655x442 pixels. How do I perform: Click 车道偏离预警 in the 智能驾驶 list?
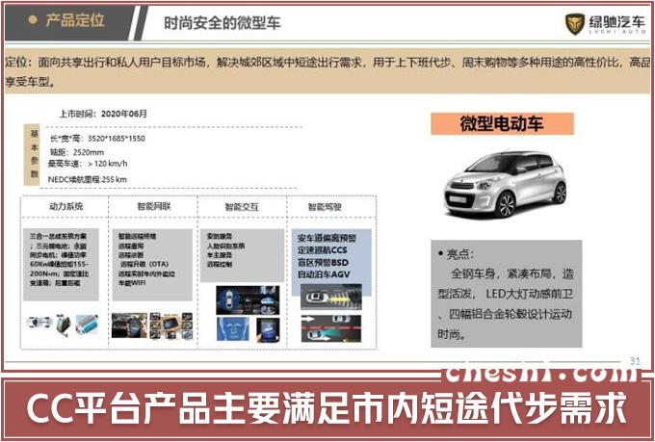tap(327, 238)
